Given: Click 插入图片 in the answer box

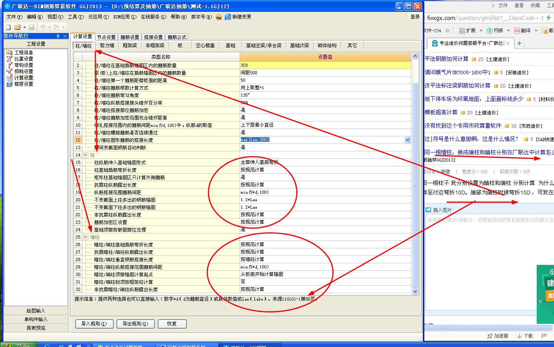Looking at the screenshot, I should pos(439,210).
